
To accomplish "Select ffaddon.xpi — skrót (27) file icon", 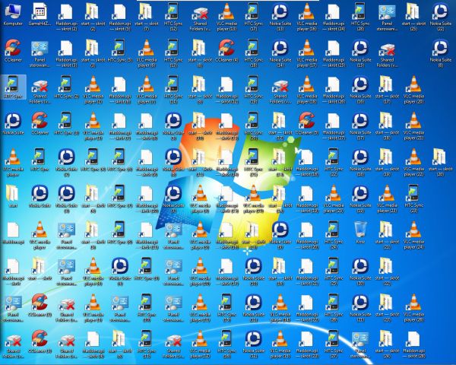I will 334,127.
